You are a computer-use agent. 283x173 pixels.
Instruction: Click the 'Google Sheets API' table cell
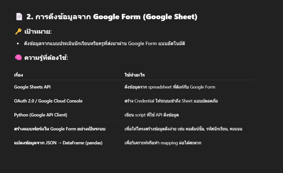[x=32, y=87]
